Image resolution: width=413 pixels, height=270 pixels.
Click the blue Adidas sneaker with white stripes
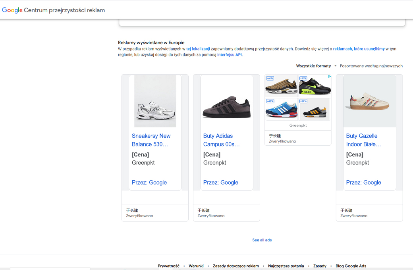pyautogui.click(x=281, y=109)
